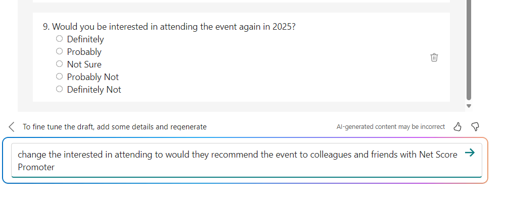Click the thumbs up feedback icon
The width and height of the screenshot is (505, 219).
(457, 126)
